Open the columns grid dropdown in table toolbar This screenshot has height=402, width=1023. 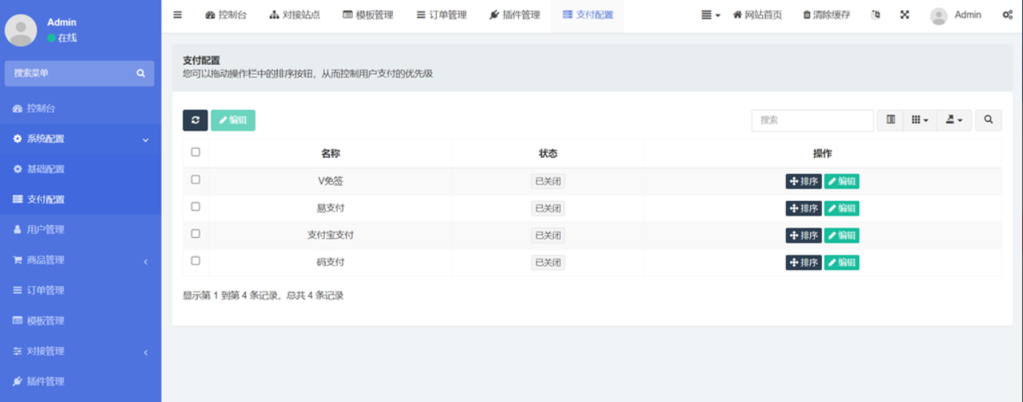(x=920, y=120)
